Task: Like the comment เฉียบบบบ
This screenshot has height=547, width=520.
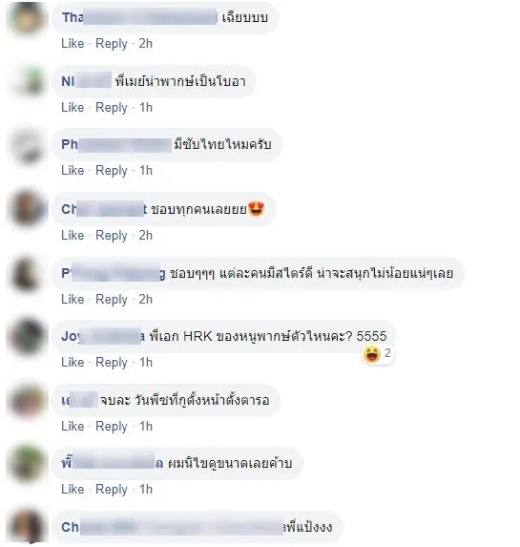Action: (73, 44)
